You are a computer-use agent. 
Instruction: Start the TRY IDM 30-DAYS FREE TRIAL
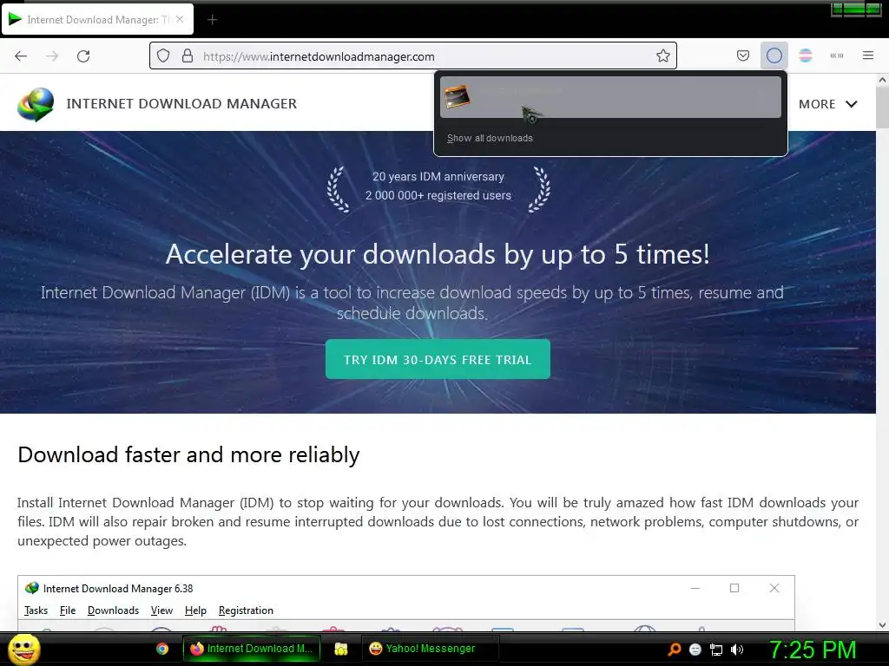click(x=438, y=359)
